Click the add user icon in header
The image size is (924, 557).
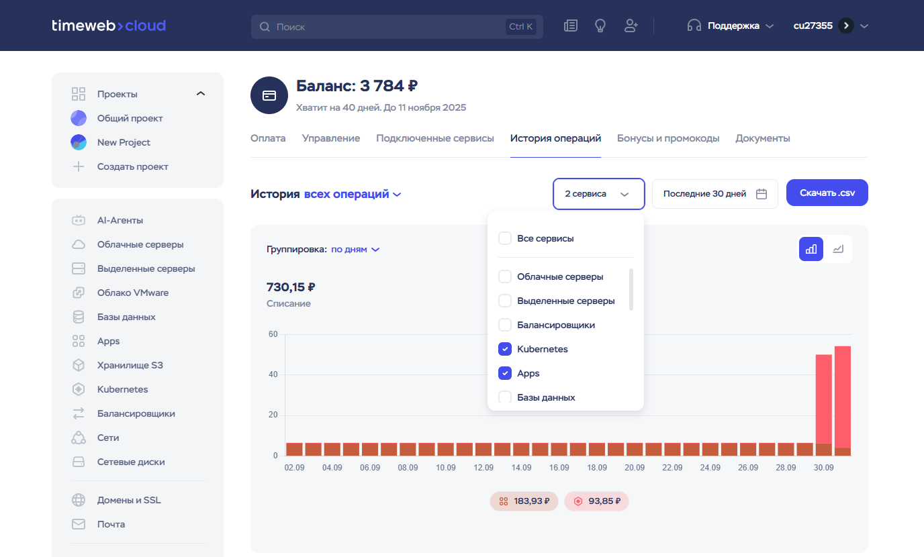coord(631,26)
